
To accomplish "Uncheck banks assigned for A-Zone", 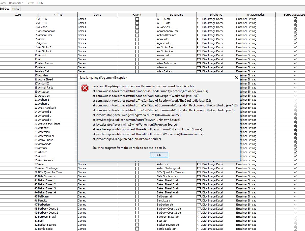I will [295, 27].
